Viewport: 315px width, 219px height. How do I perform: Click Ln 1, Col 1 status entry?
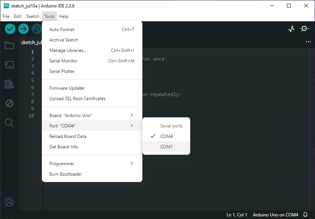click(237, 215)
